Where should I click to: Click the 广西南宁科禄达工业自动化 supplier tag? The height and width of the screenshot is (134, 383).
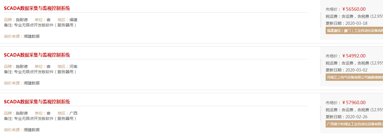coord(354,124)
